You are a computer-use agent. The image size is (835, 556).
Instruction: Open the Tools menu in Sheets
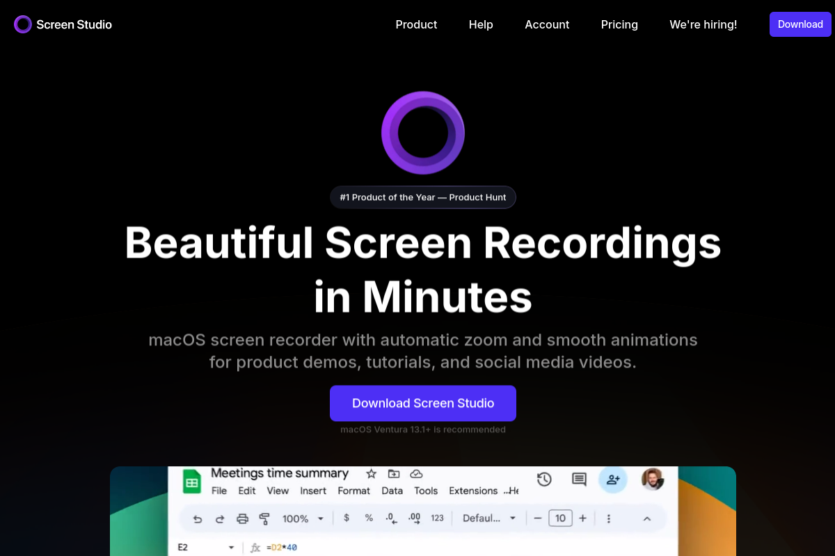[x=426, y=491]
